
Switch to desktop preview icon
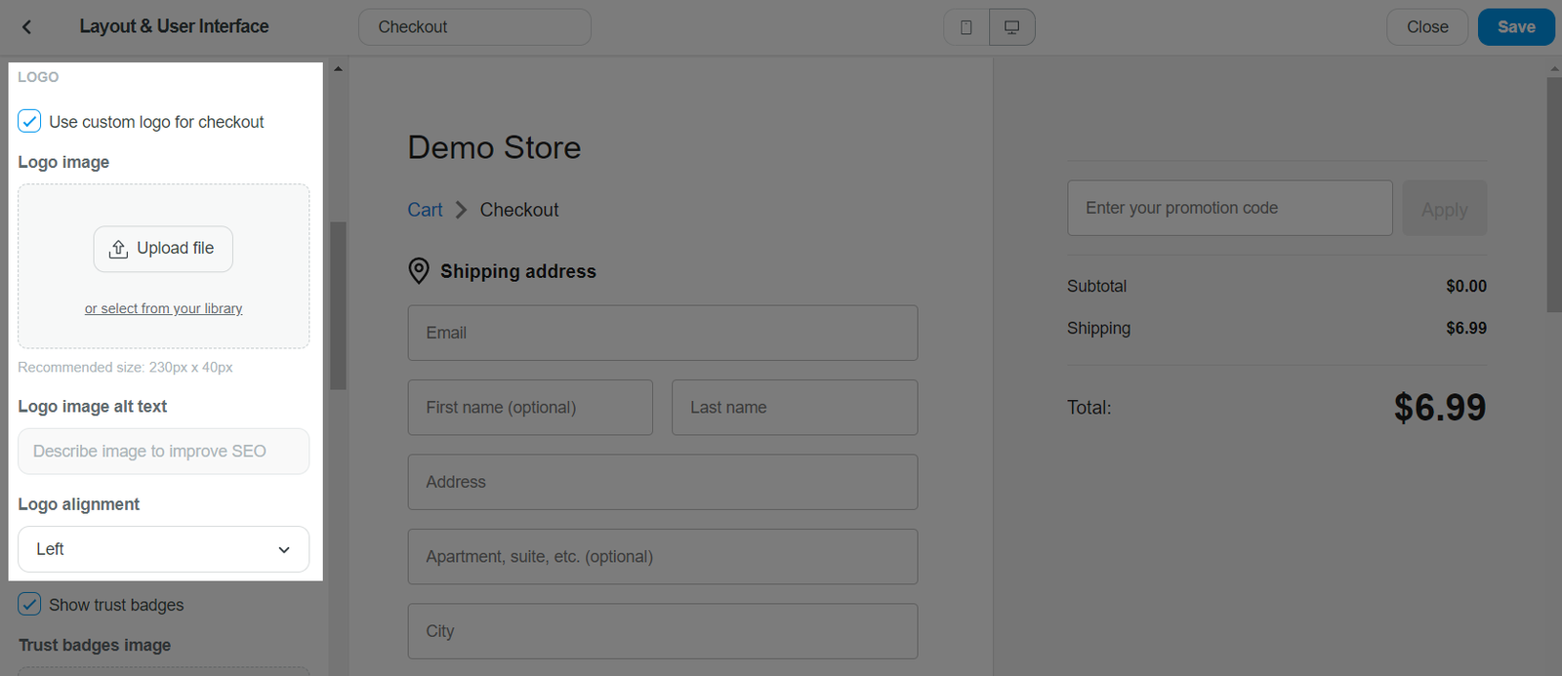1012,27
